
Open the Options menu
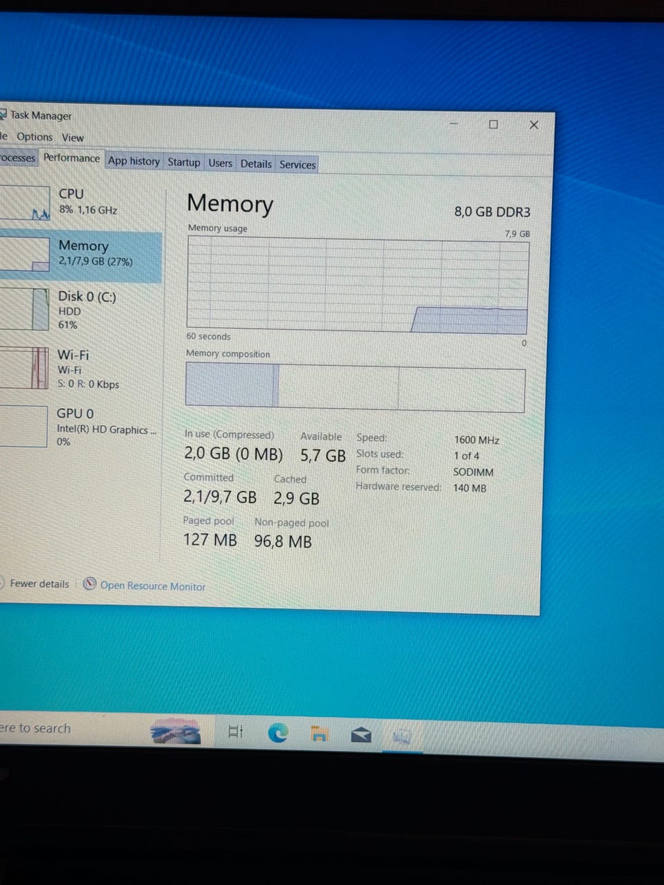35,137
